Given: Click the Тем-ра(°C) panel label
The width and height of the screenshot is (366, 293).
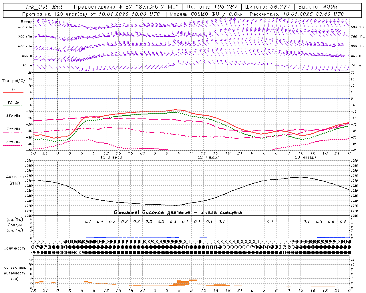Looking at the screenshot, I should 13,81.
